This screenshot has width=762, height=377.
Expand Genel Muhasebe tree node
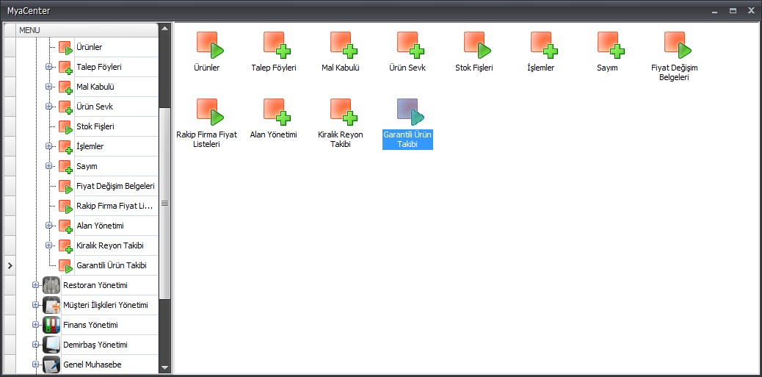pos(35,365)
